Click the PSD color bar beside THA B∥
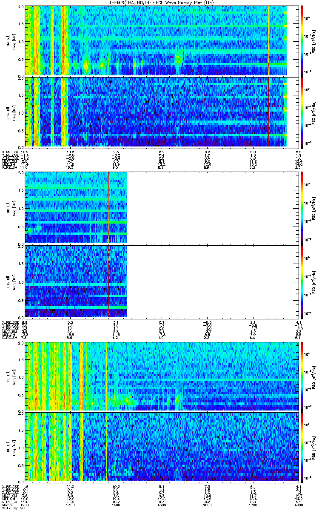The image size is (319, 511). 302,112
